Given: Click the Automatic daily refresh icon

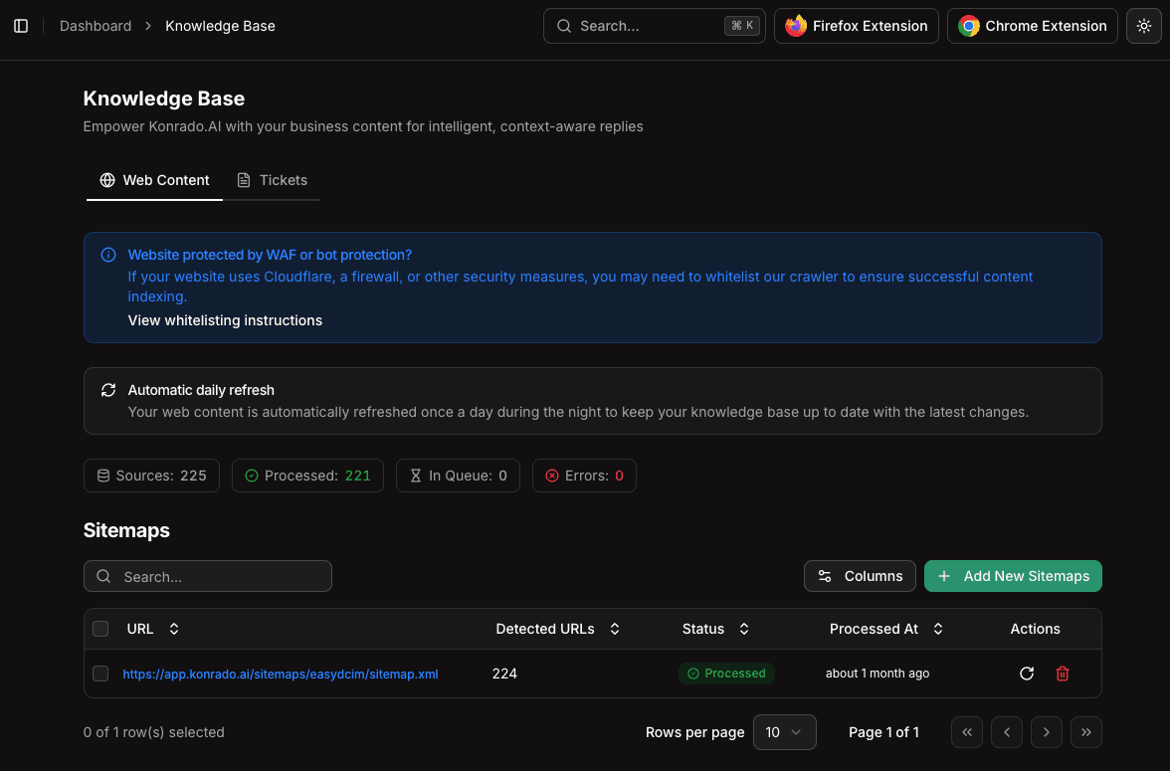Looking at the screenshot, I should [x=108, y=390].
